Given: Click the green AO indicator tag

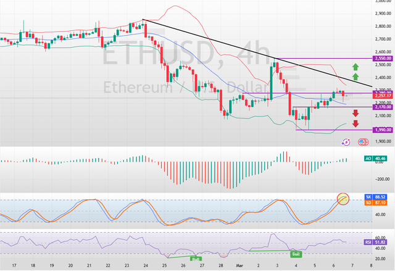Looking at the screenshot, I should click(x=368, y=159).
